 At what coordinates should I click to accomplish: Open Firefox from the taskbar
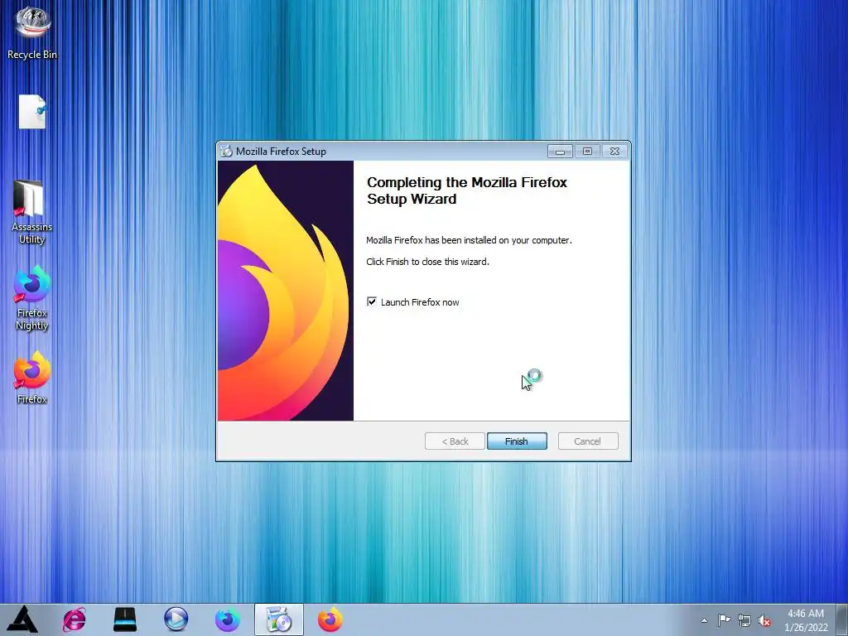click(330, 619)
